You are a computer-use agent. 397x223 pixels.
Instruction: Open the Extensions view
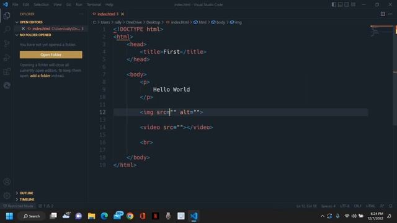(x=7, y=72)
